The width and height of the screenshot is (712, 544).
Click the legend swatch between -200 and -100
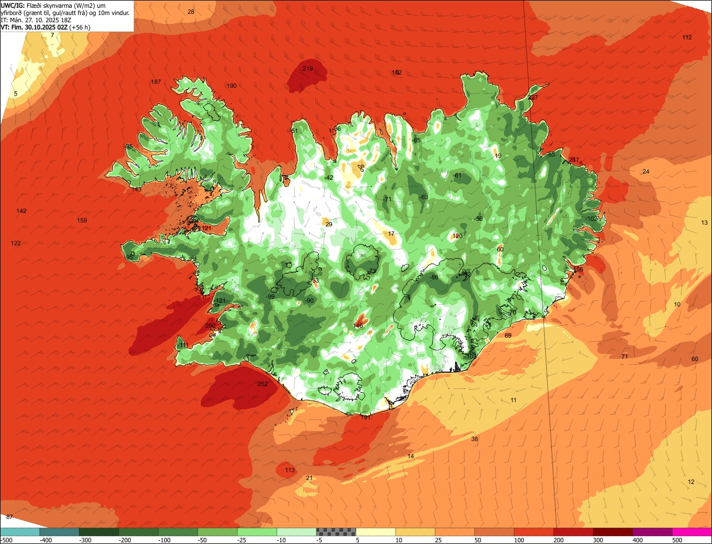coord(139,532)
